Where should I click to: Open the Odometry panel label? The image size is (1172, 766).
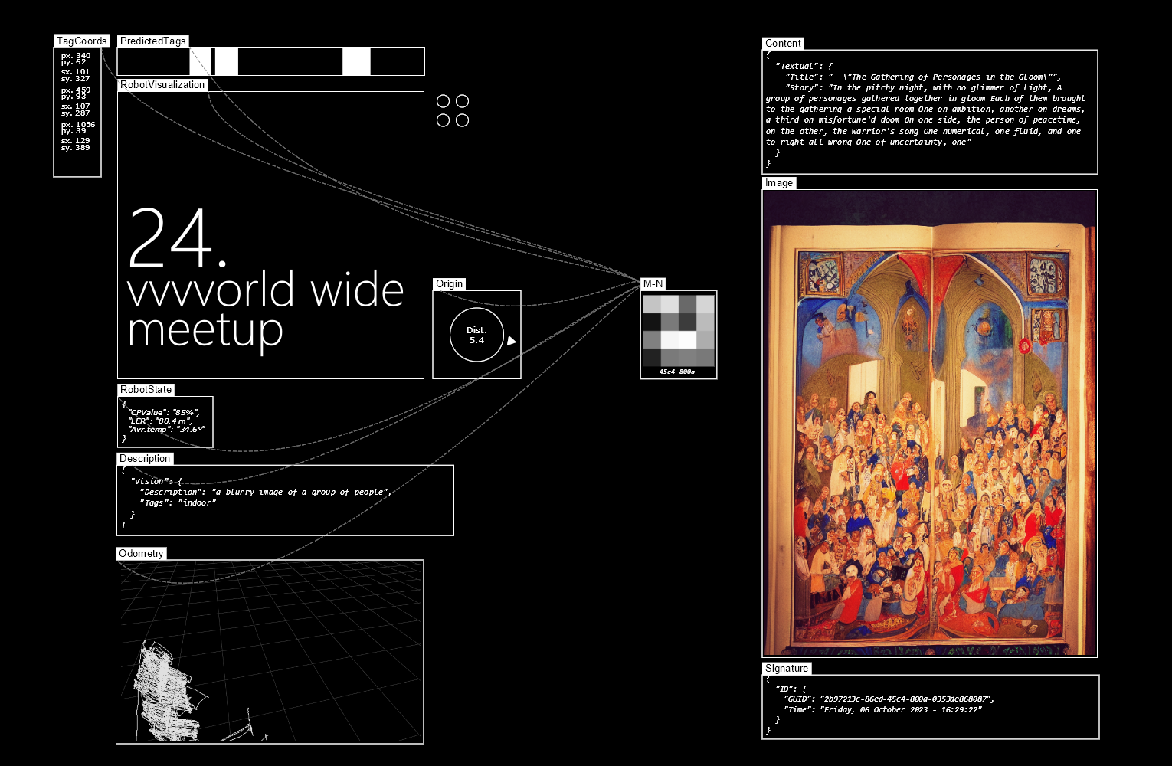[141, 554]
